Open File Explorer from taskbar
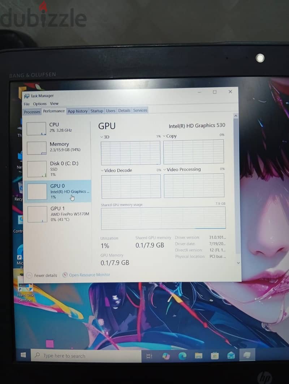This screenshot has height=384, width=289. pos(199,355)
